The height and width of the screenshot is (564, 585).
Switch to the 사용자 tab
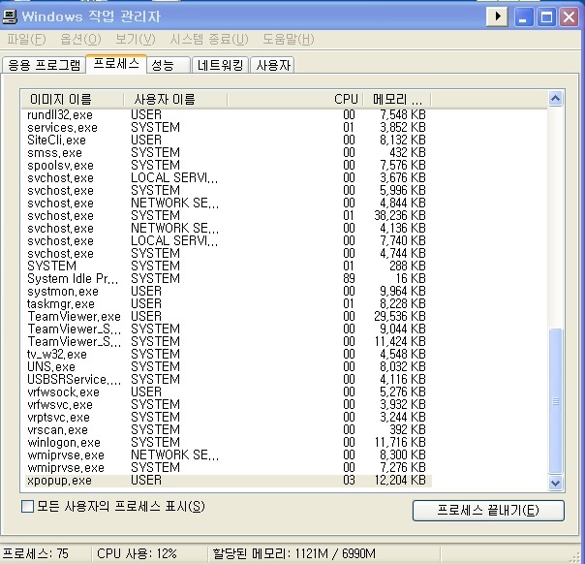273,66
